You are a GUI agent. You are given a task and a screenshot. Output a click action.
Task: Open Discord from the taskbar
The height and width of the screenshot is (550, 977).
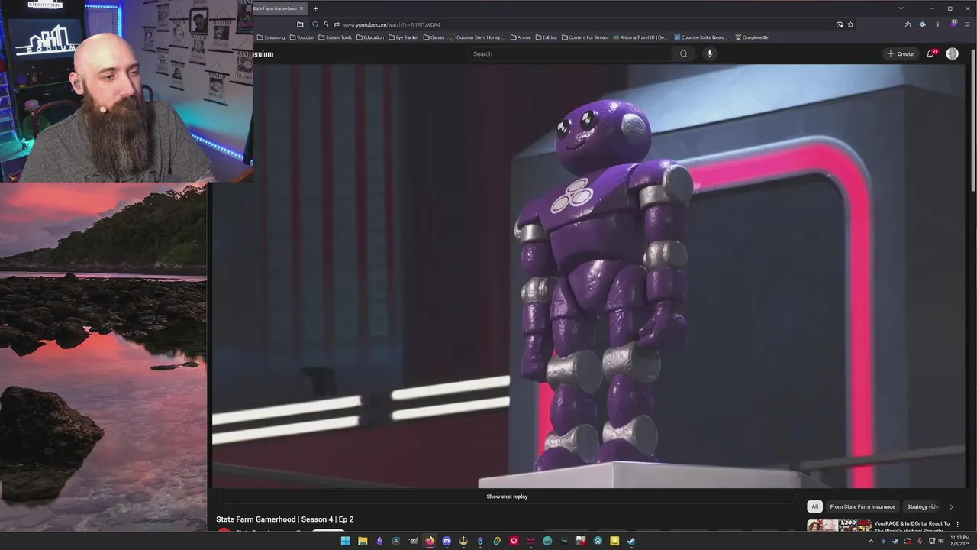tap(447, 541)
